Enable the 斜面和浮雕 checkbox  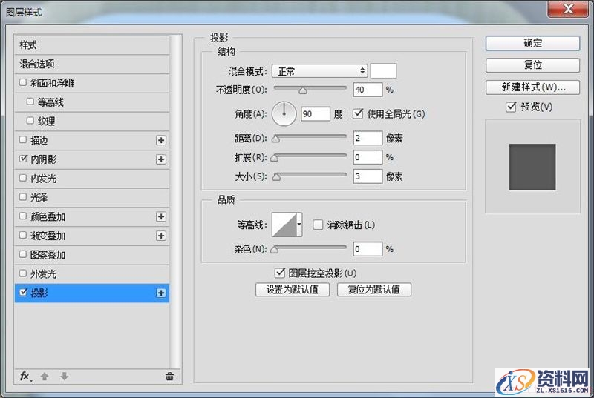[23, 82]
